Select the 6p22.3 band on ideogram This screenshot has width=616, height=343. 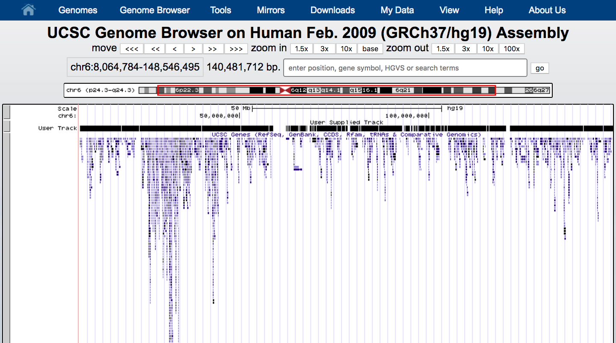tap(187, 90)
